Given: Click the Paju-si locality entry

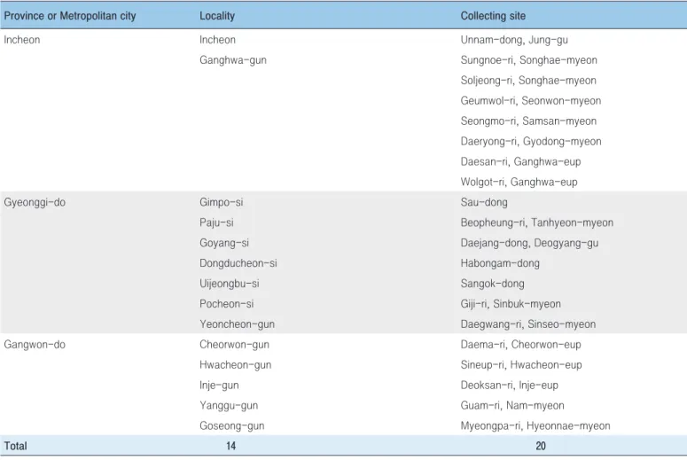Looking at the screenshot, I should point(216,222).
